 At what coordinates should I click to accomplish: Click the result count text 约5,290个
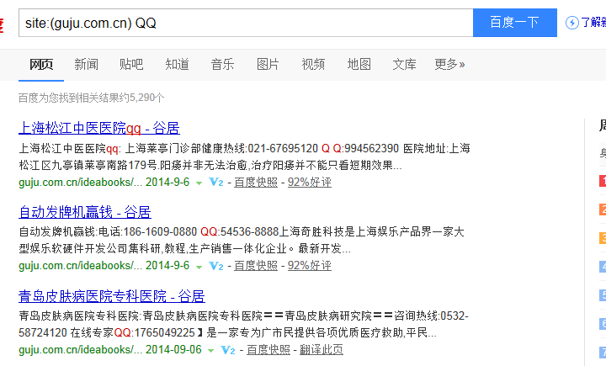click(x=141, y=98)
